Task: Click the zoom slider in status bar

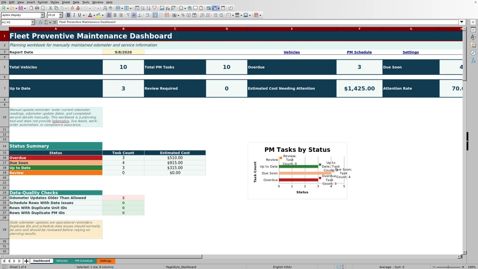Action: coord(448,267)
